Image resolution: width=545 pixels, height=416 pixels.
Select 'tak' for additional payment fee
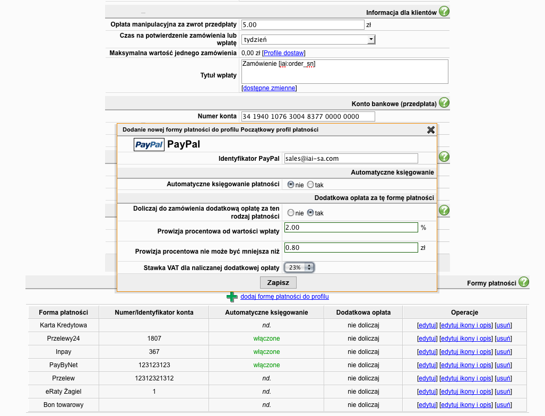point(310,213)
